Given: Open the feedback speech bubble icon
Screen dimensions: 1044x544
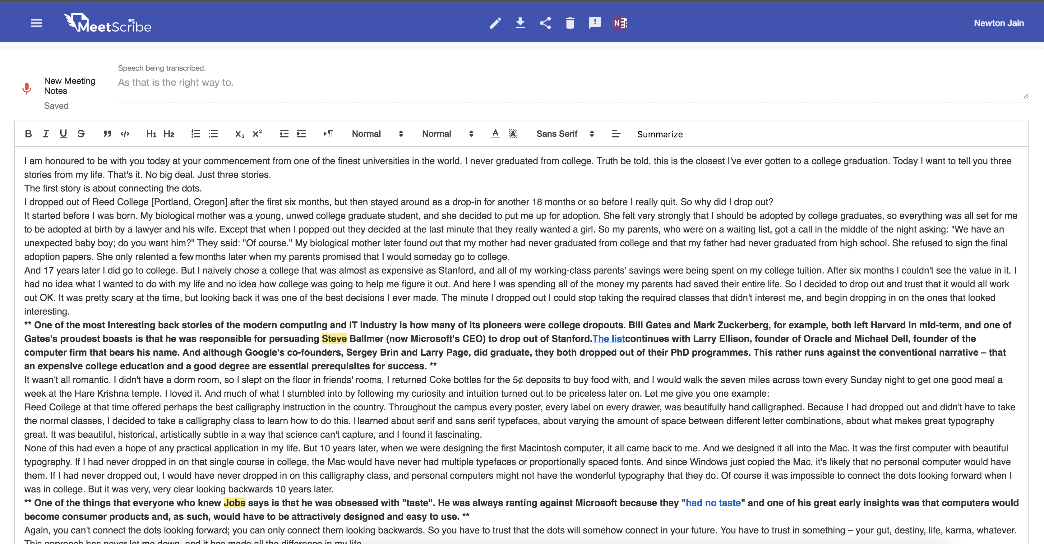Looking at the screenshot, I should [x=594, y=23].
